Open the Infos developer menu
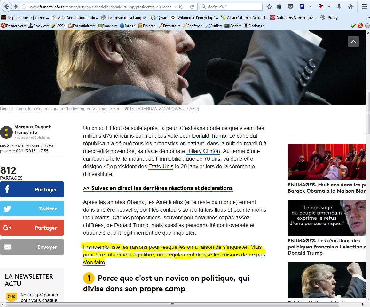This screenshot has height=307, width=370. [x=128, y=26]
